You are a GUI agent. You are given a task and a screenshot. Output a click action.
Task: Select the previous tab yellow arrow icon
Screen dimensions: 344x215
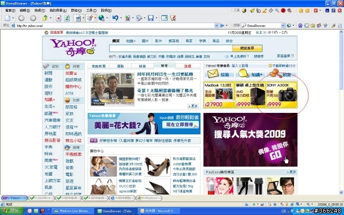pos(301,10)
